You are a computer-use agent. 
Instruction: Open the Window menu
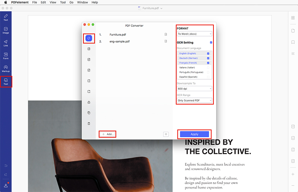[x=82, y=2]
